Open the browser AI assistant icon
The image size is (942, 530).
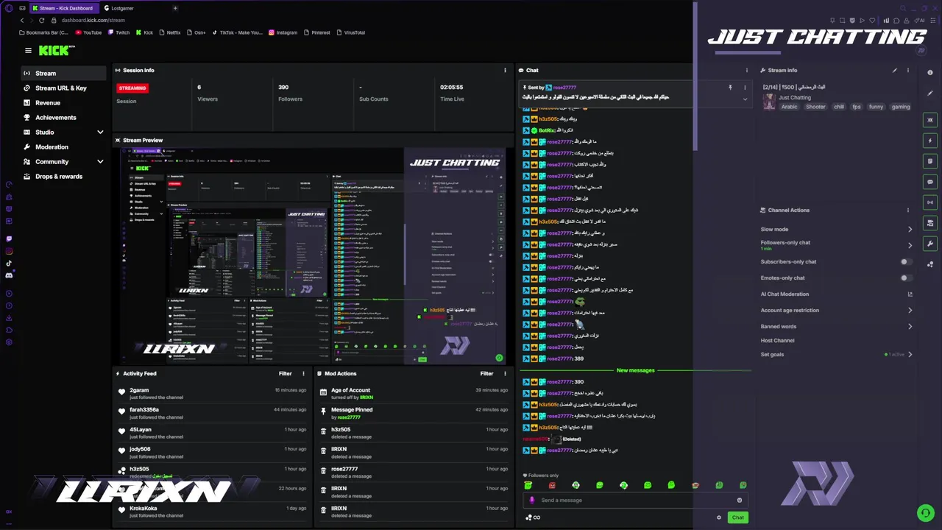point(920,20)
